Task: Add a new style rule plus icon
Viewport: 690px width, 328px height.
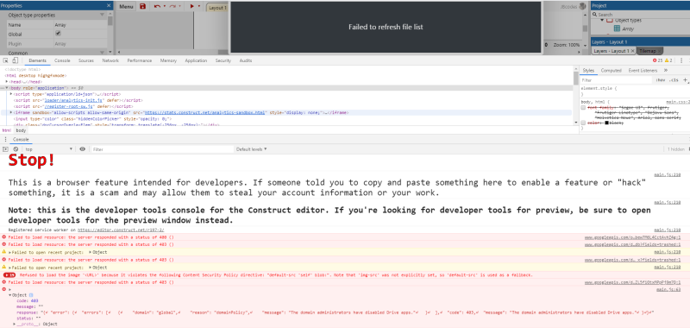Action: click(685, 80)
